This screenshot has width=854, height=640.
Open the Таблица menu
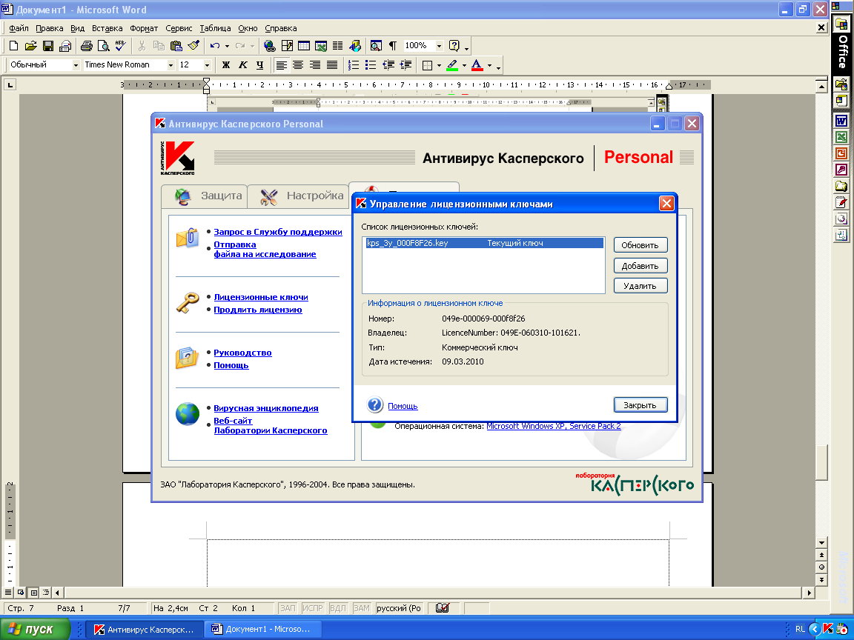(215, 28)
